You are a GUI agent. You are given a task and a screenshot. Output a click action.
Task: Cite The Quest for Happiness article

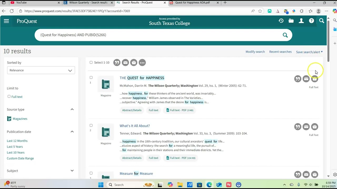(x=298, y=79)
